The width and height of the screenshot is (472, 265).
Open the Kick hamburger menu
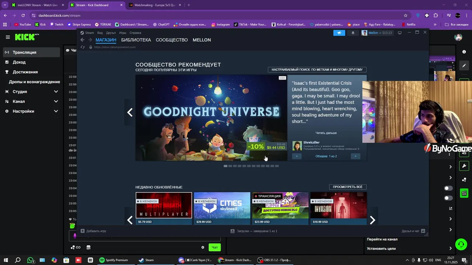[x=8, y=37]
